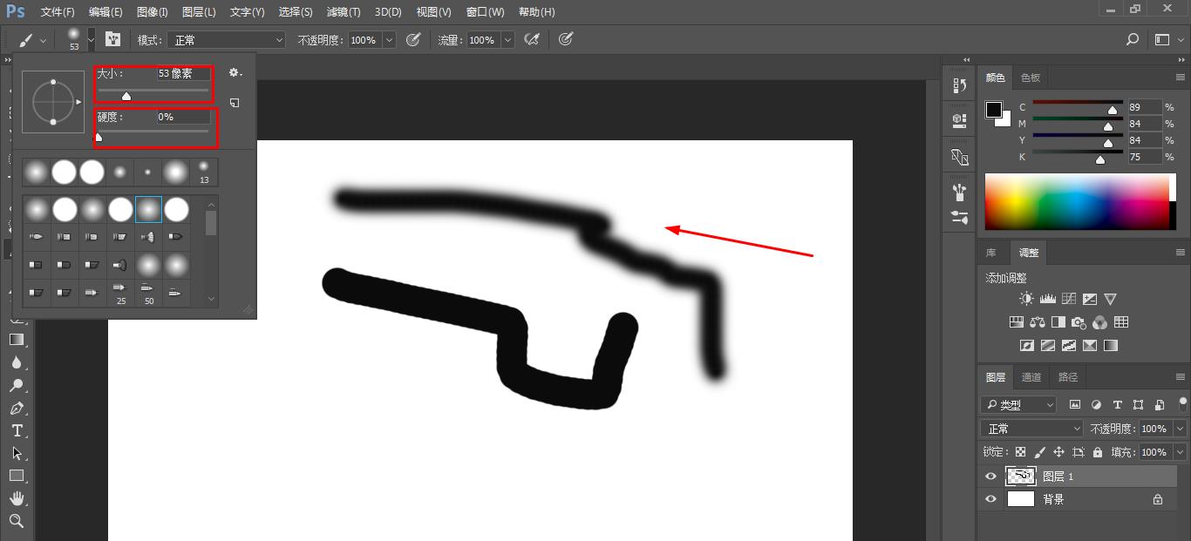Image resolution: width=1191 pixels, height=541 pixels.
Task: Select the Horizontal Type tool
Action: pyautogui.click(x=17, y=430)
